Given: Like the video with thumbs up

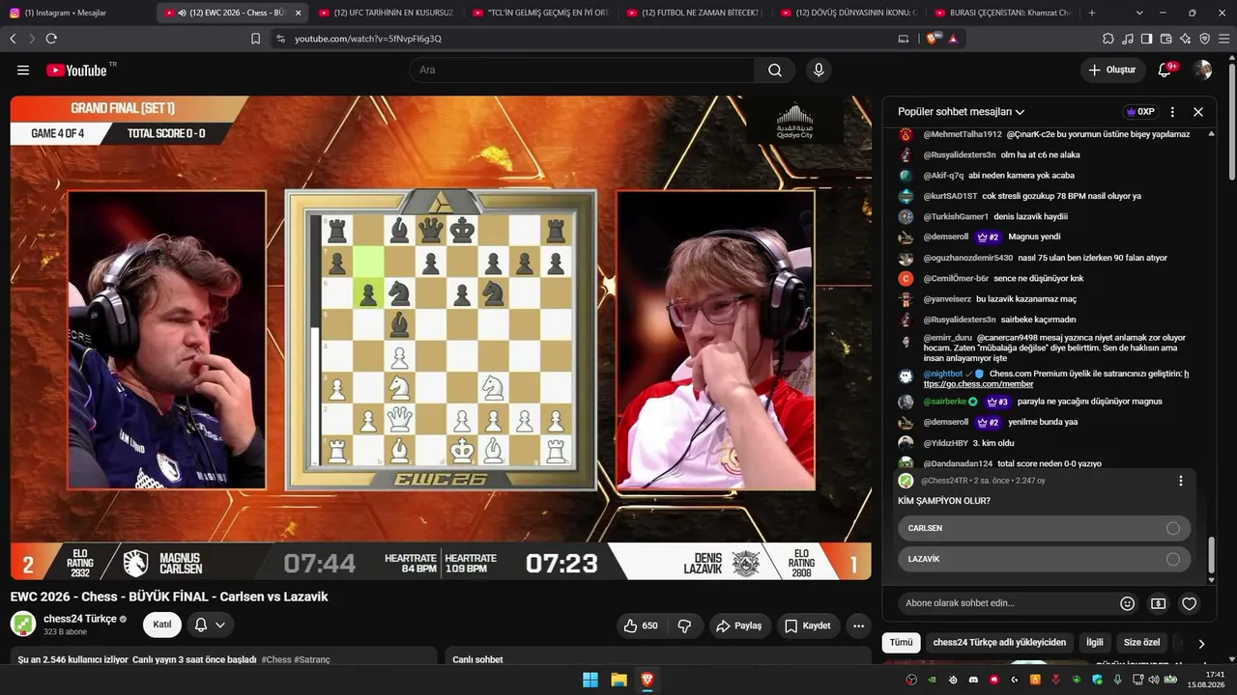Looking at the screenshot, I should [x=641, y=625].
